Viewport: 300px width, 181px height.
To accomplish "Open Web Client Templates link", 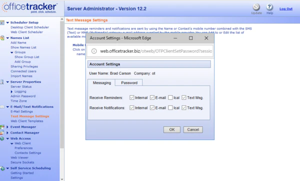I will click(27, 121).
